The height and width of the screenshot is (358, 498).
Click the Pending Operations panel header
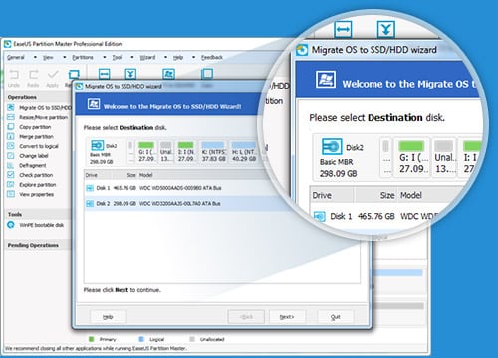[38, 245]
